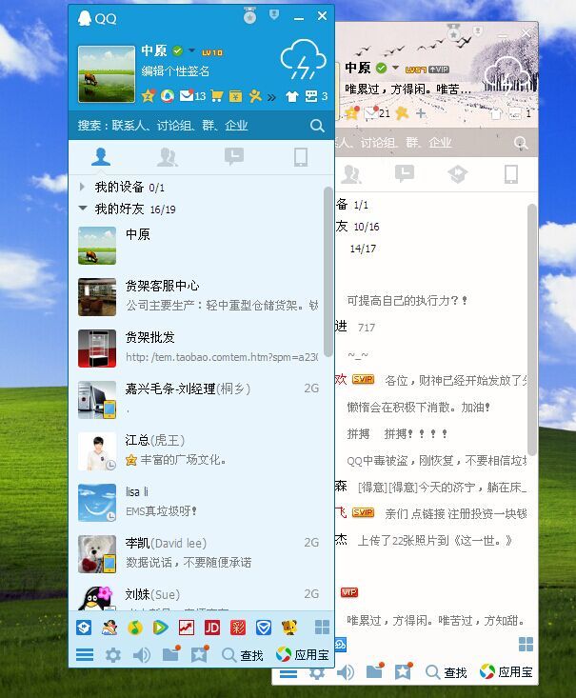Open online status dropdown beside 中原
576x698 pixels.
pos(191,50)
